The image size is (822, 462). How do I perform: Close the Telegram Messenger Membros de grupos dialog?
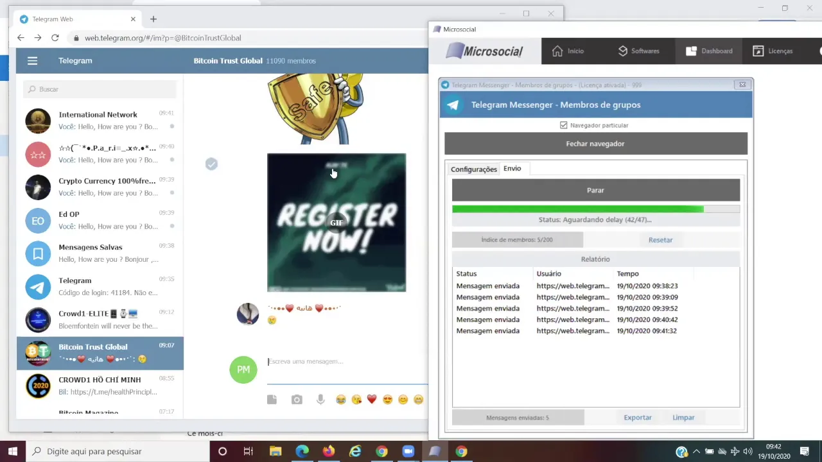coord(743,85)
